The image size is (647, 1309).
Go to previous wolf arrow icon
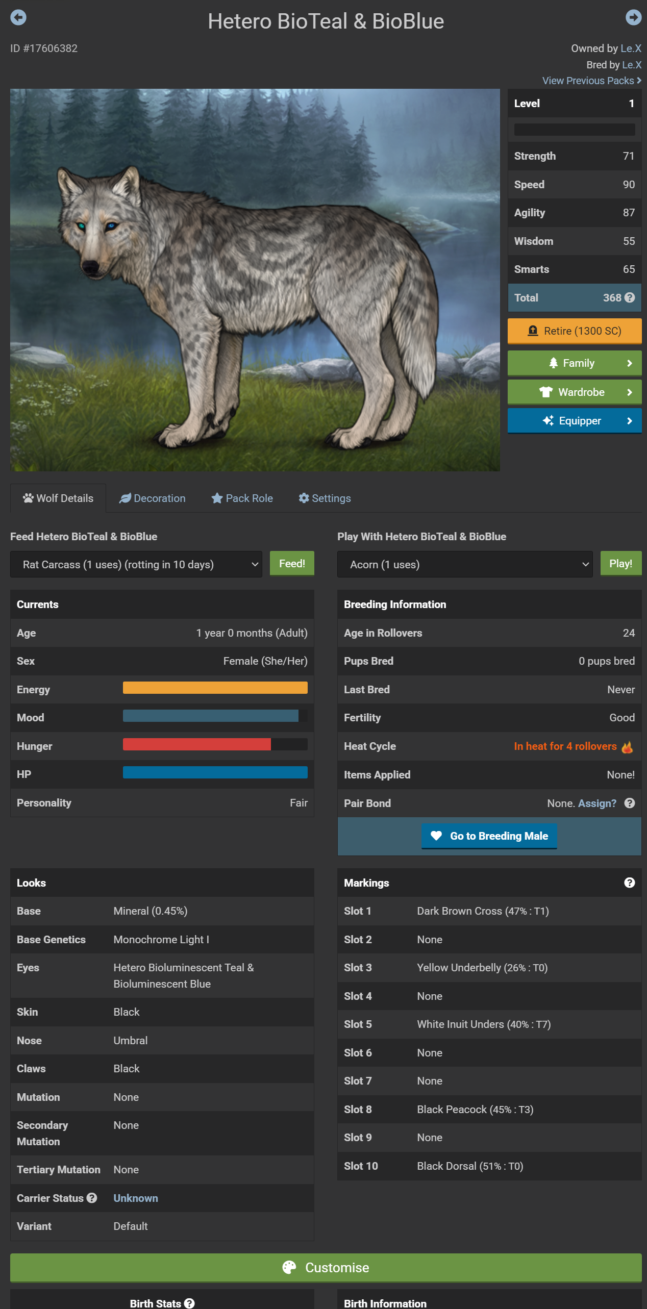click(18, 17)
